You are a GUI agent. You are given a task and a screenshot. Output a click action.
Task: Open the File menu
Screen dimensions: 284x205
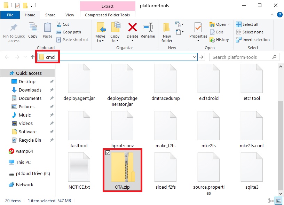(x=10, y=15)
